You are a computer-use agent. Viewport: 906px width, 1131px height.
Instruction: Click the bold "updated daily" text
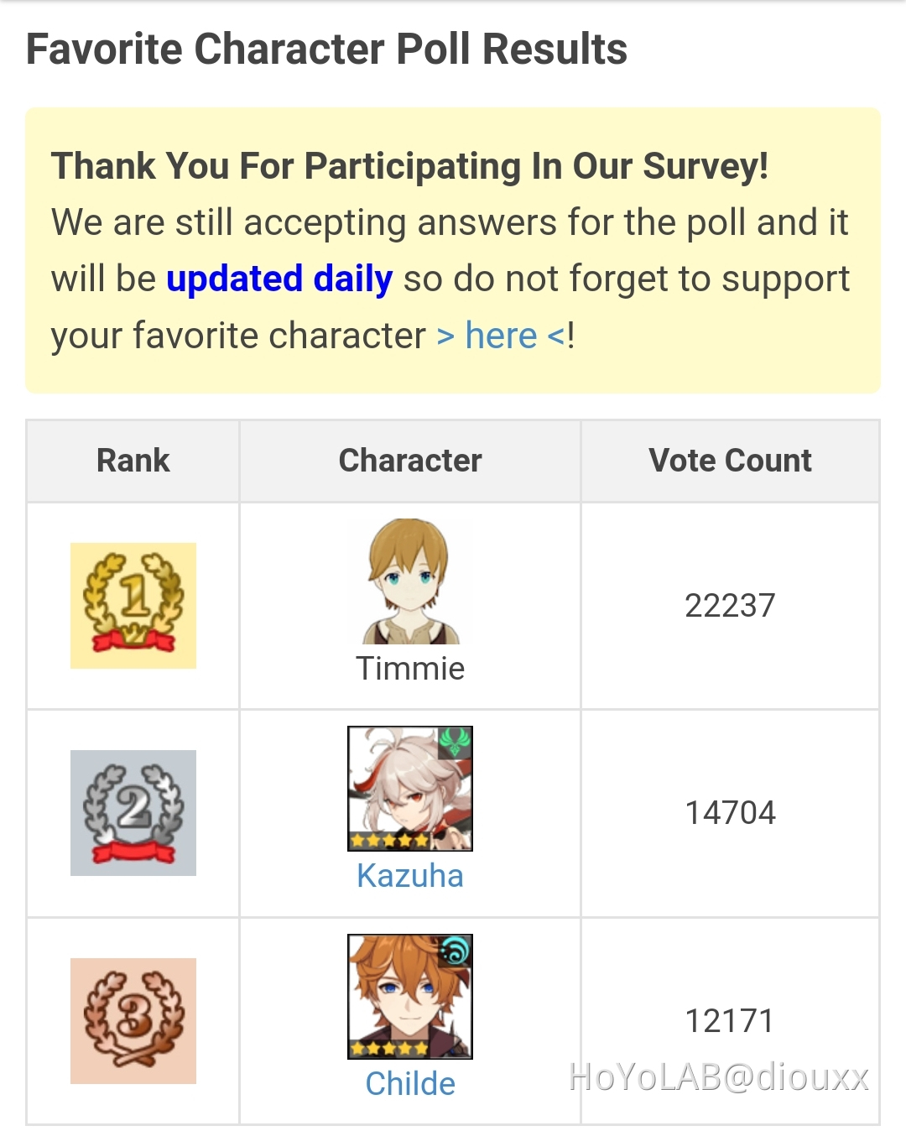279,279
